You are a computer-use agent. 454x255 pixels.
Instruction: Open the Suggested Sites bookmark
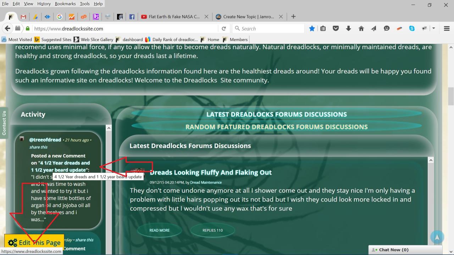pyautogui.click(x=53, y=40)
